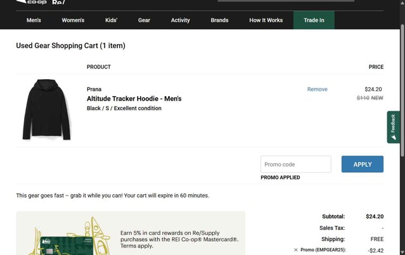The height and width of the screenshot is (255, 405).
Task: Open the Men's menu
Action: pos(34,20)
